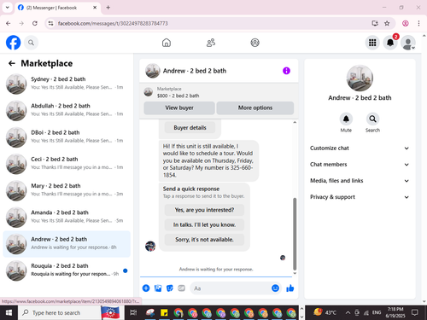Open Sydney - 2 bed 2 bath chat
Viewport: 427px width, 320px height.
67,84
